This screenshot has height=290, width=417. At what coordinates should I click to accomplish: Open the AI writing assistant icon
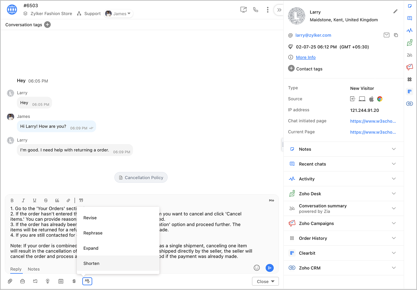point(87,281)
